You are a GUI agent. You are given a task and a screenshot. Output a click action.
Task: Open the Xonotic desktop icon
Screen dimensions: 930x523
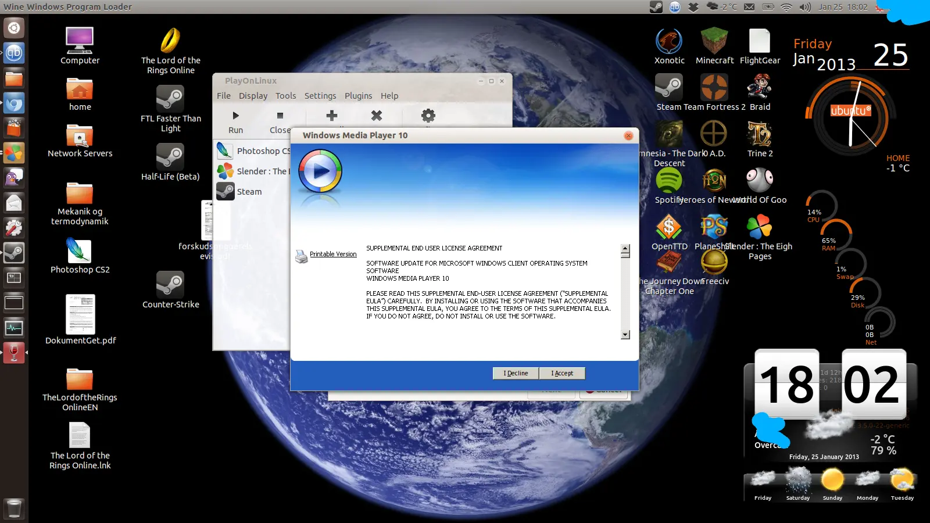coord(669,42)
